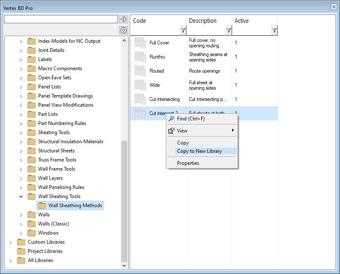This screenshot has height=274, width=340.
Task: Collapse the Wall Sheating Tools folder
Action: tap(21, 196)
